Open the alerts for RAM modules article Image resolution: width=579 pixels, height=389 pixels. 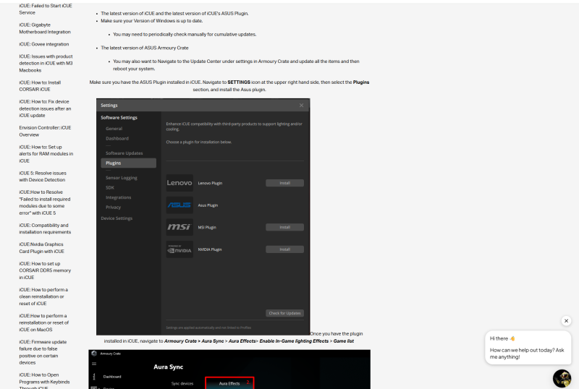tap(46, 153)
